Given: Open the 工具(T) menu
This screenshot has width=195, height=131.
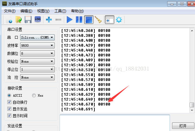Looking at the screenshot, I should tap(60, 11).
